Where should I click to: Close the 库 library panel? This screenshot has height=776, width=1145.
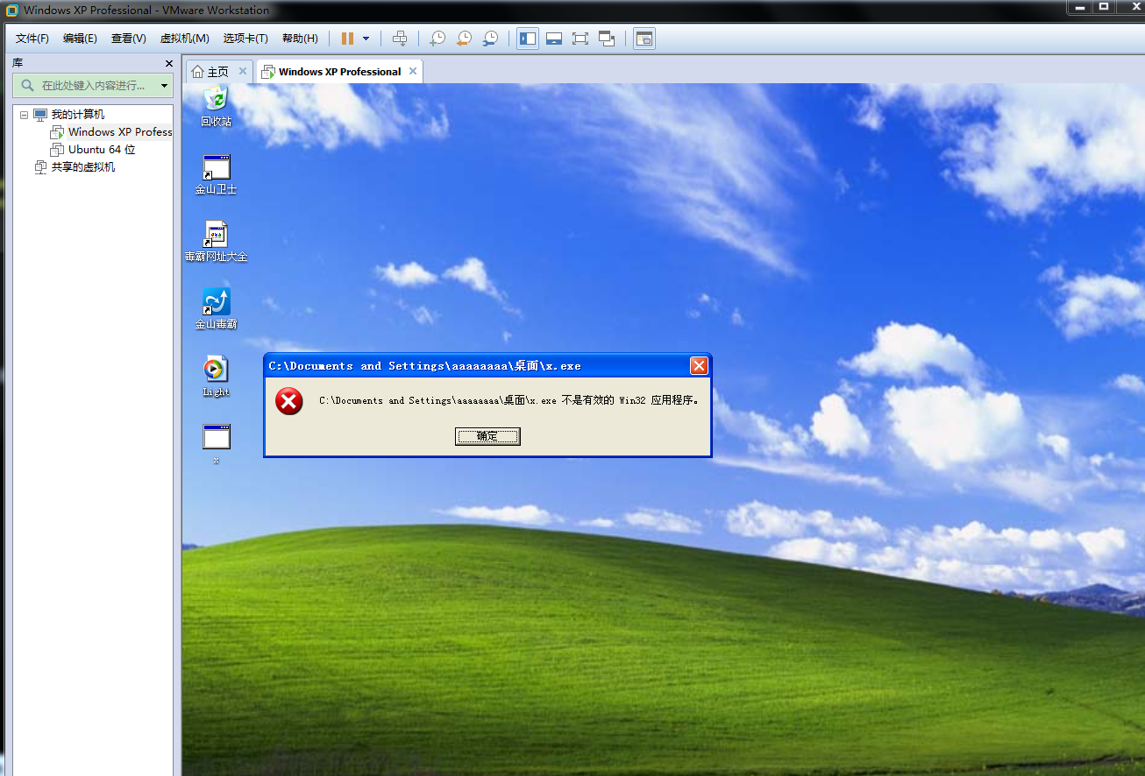pyautogui.click(x=169, y=64)
